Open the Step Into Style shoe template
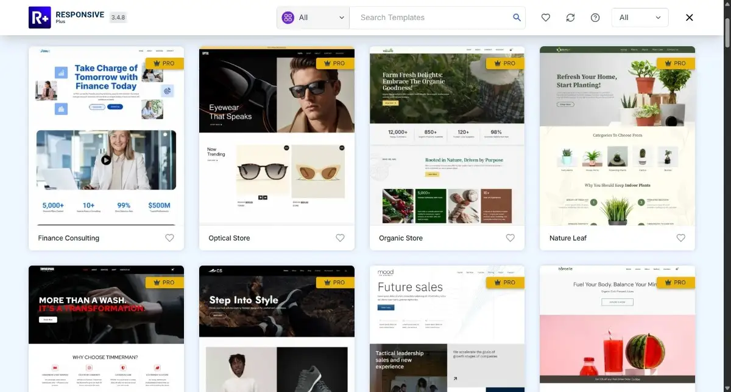731x392 pixels. [x=277, y=329]
